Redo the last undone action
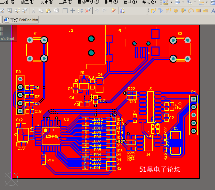Viewport: 215px width, 190px height. [x=104, y=11]
